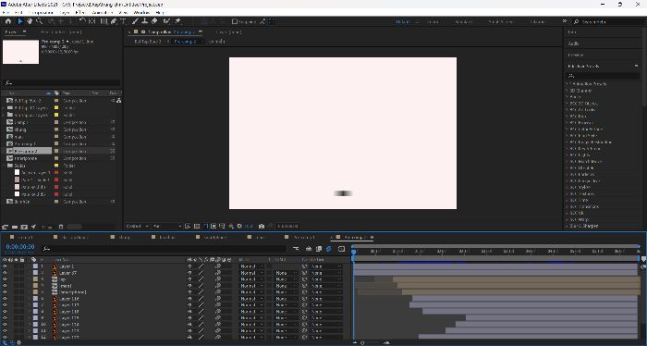The image size is (647, 346).
Task: Click the frame blending icon in timeline header
Action: pyautogui.click(x=319, y=249)
